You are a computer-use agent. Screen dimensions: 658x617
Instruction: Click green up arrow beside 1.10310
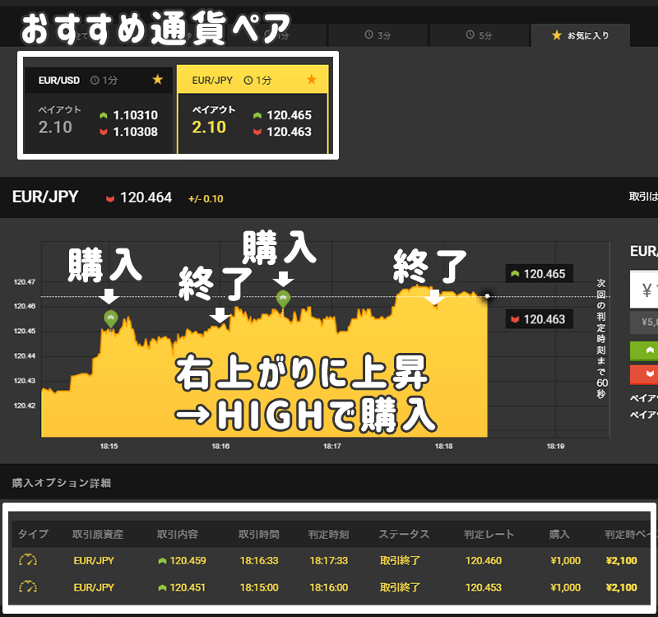(104, 115)
